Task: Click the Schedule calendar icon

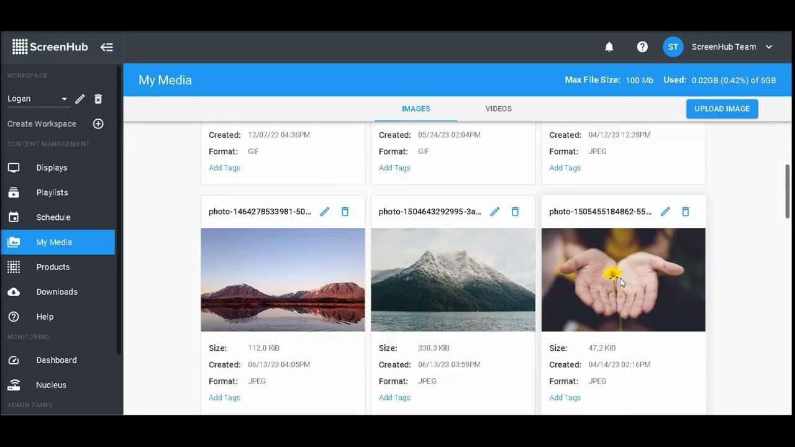Action: [x=14, y=217]
